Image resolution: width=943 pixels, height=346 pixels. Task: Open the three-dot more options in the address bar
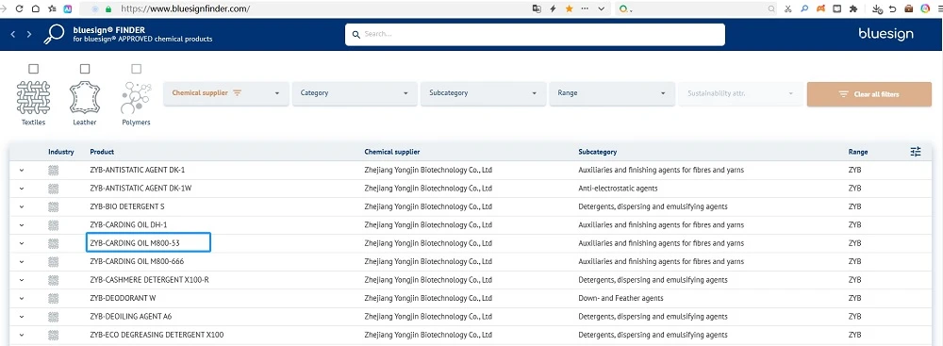click(x=585, y=9)
